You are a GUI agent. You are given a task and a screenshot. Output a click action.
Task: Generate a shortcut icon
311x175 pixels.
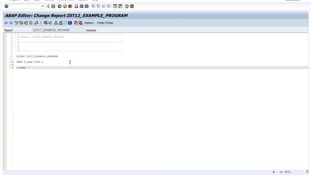(120, 6)
